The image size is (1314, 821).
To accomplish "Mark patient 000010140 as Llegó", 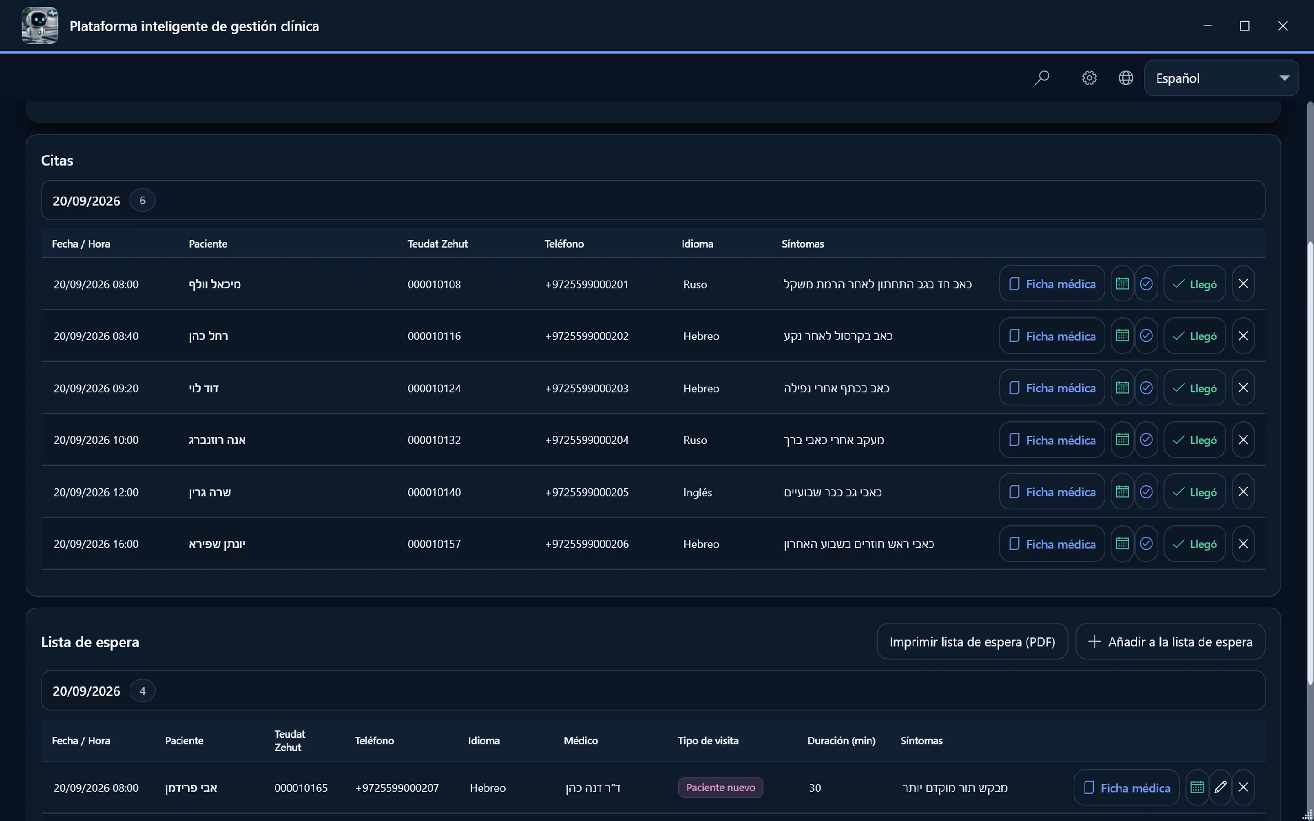I will (1194, 491).
